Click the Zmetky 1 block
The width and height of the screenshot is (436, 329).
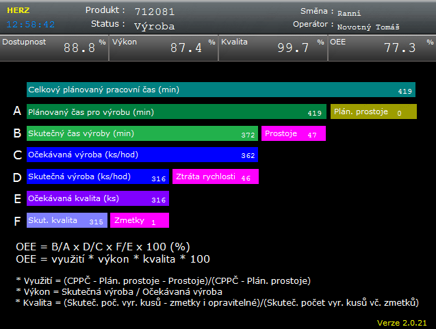[139, 221]
